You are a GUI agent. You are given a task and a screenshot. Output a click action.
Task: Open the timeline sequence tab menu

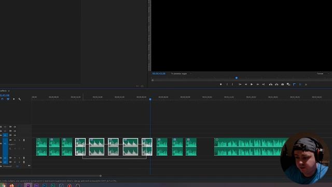(9, 91)
